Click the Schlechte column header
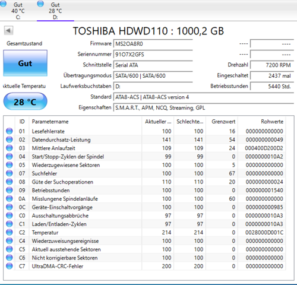 pos(190,122)
